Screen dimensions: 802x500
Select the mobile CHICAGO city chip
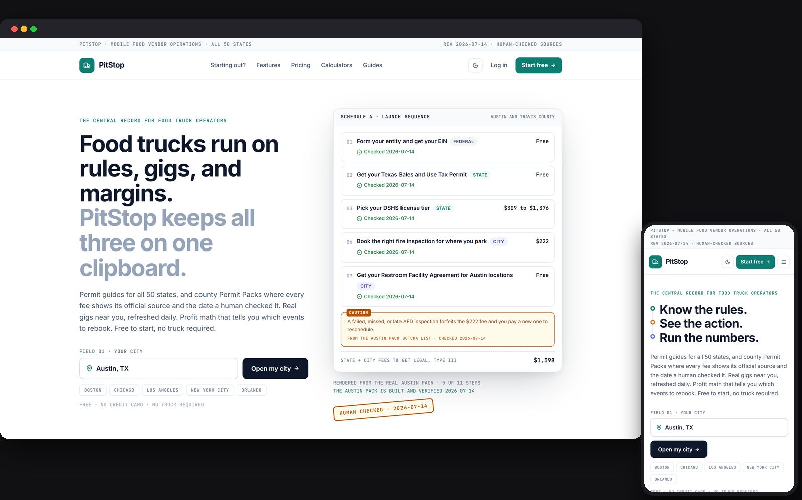pos(689,467)
